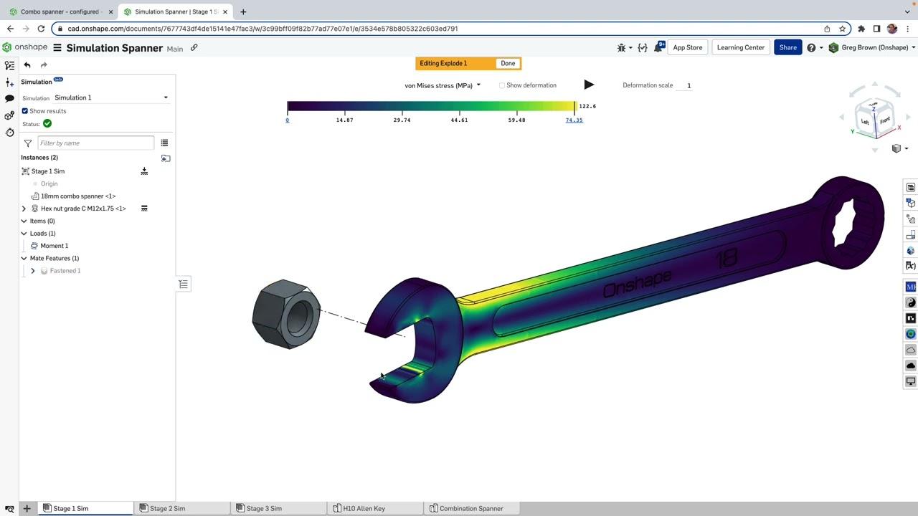Viewport: 918px width, 516px height.
Task: Click the fix icon beside Stage 1 Sim
Action: (x=144, y=171)
